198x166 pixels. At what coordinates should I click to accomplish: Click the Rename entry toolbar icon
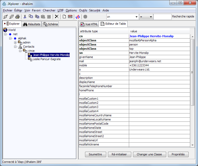pyautogui.click(x=70, y=17)
